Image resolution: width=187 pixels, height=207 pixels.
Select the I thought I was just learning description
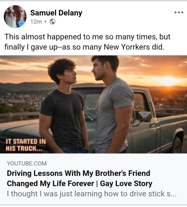pos(92,194)
